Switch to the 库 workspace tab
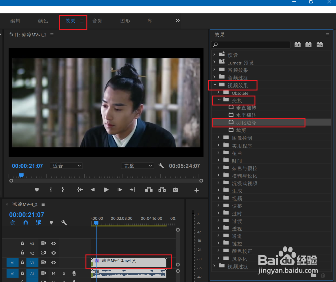The height and width of the screenshot is (282, 336). (150, 21)
